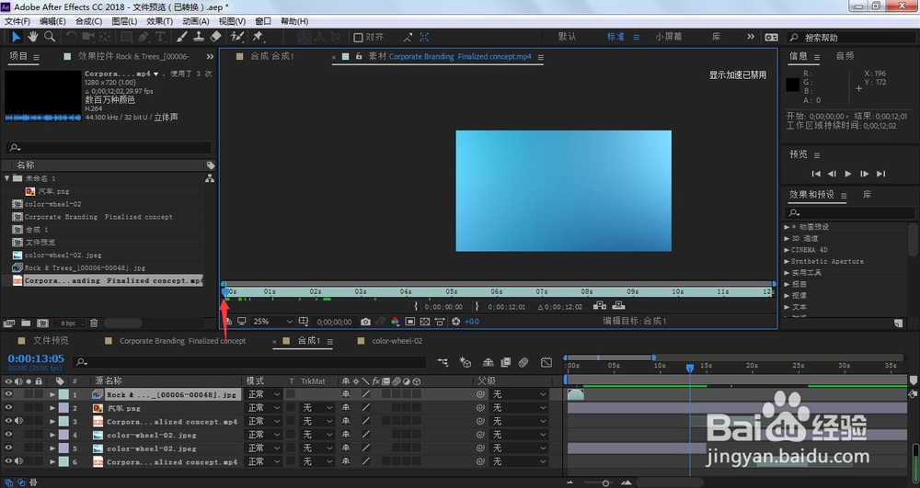Hide layer 1 Rock & Trees eye
920x488 pixels.
(8, 394)
